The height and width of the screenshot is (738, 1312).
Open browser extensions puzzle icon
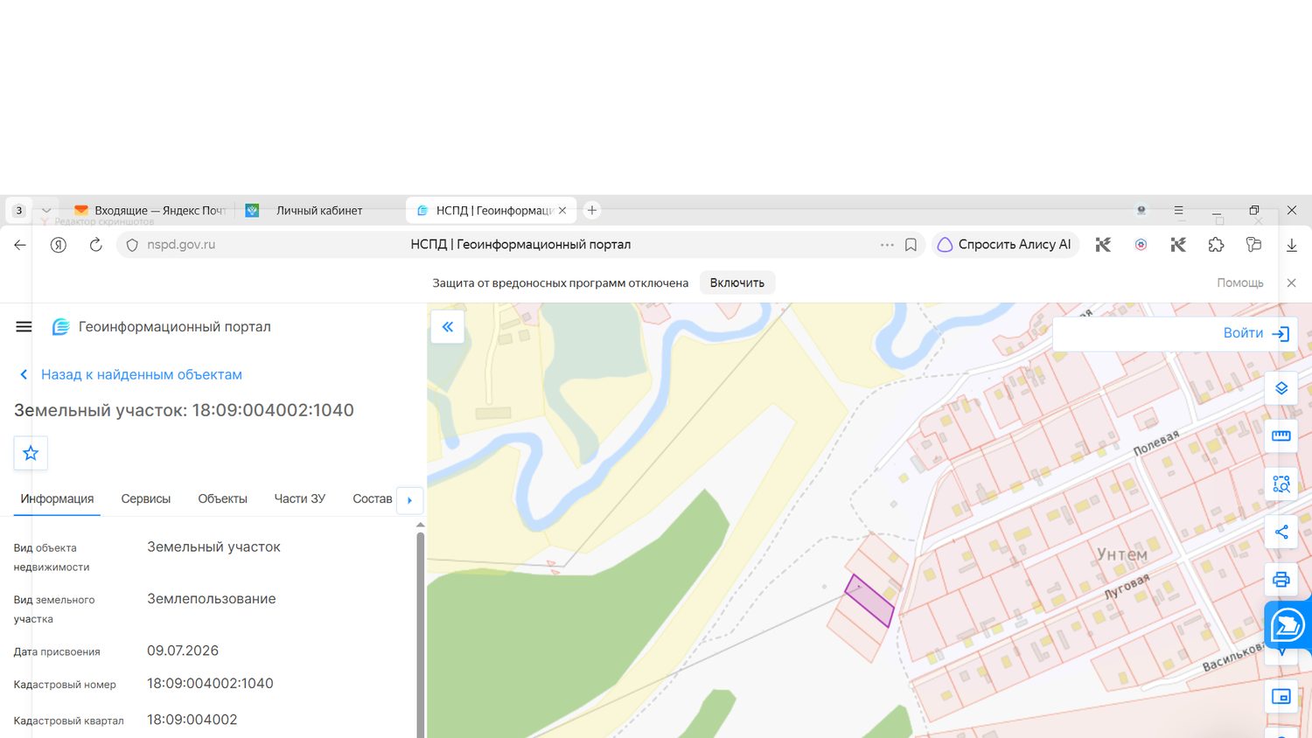click(x=1216, y=245)
